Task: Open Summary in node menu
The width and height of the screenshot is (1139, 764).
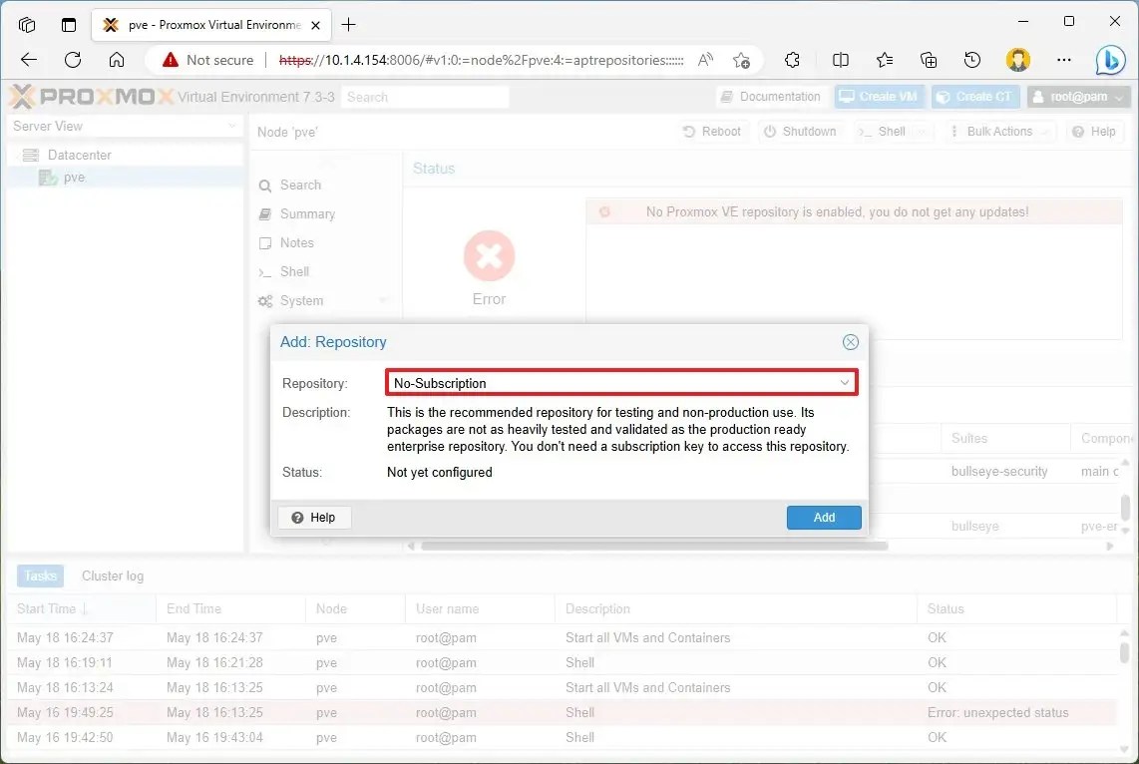Action: [307, 214]
